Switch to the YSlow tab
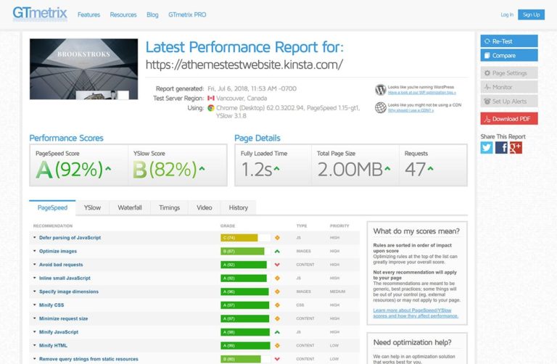The image size is (557, 364). tap(92, 208)
